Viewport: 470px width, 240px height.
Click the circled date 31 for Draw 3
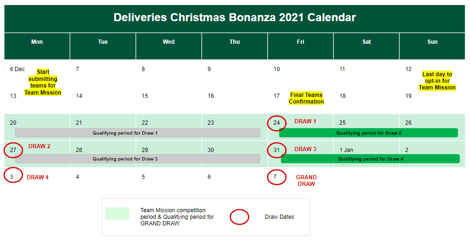(276, 150)
